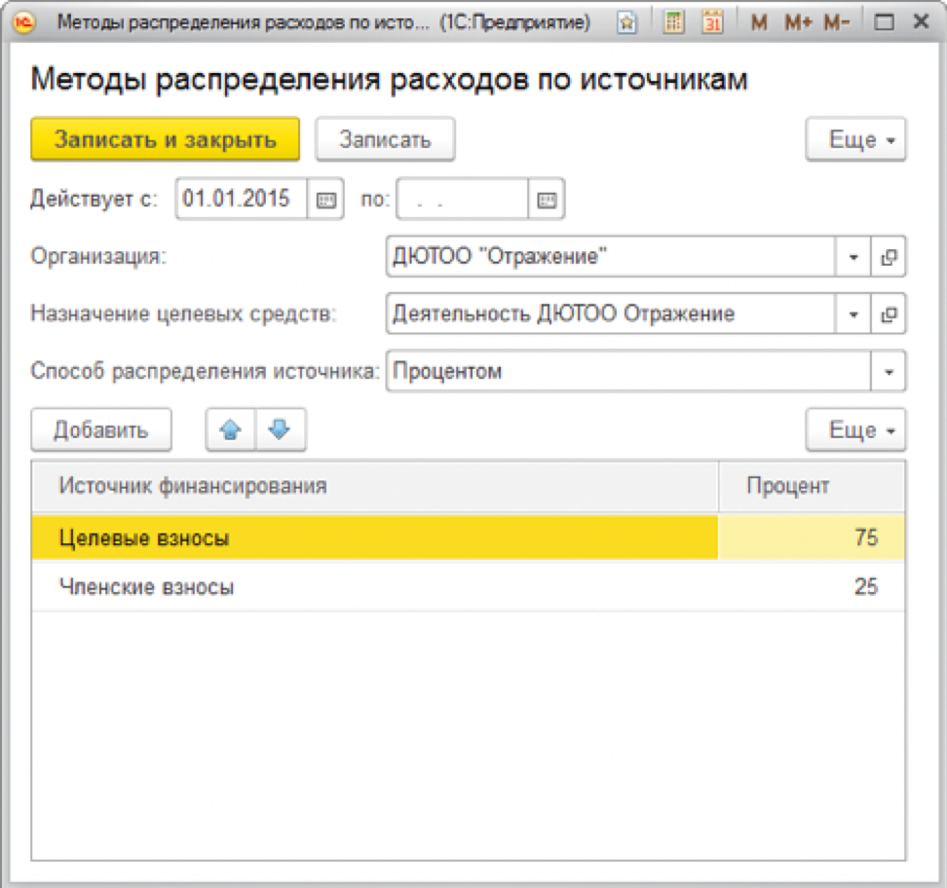Move row down with the down arrow
The height and width of the screenshot is (888, 947).
[281, 429]
